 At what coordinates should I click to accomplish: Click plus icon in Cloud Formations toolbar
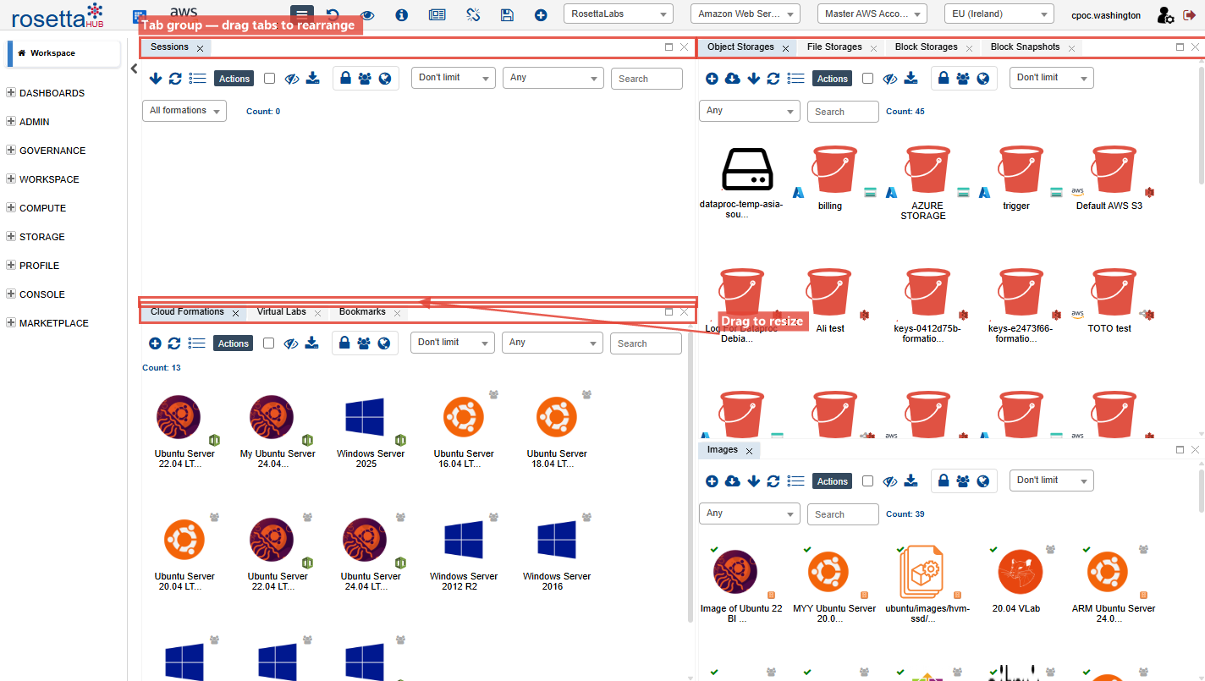[x=155, y=343]
